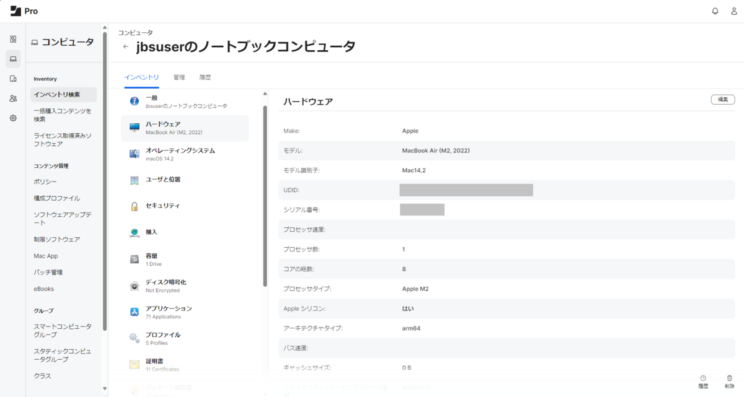This screenshot has height=397, width=744.
Task: Click the scroll-down arrow of sidebar
Action: [x=104, y=389]
